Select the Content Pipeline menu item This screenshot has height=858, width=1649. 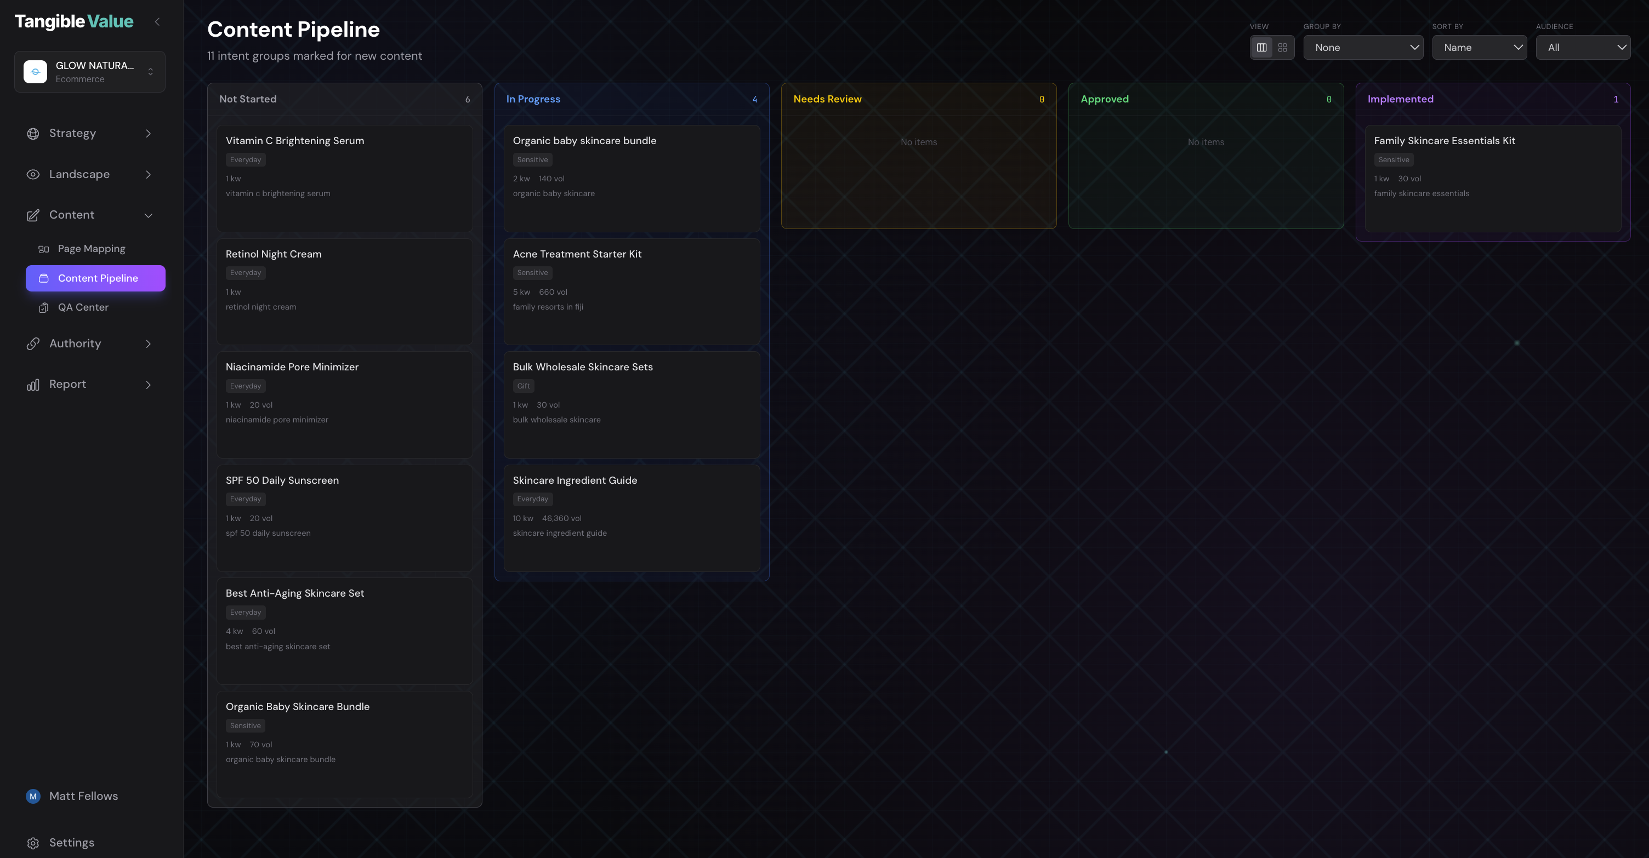[95, 278]
